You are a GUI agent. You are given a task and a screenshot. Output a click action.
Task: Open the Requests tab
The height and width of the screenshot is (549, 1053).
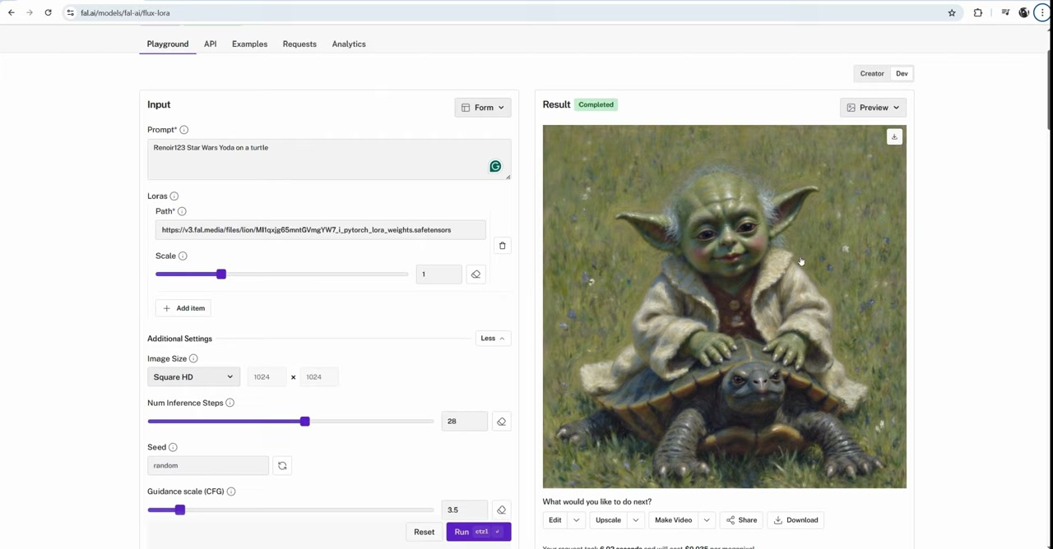coord(299,44)
